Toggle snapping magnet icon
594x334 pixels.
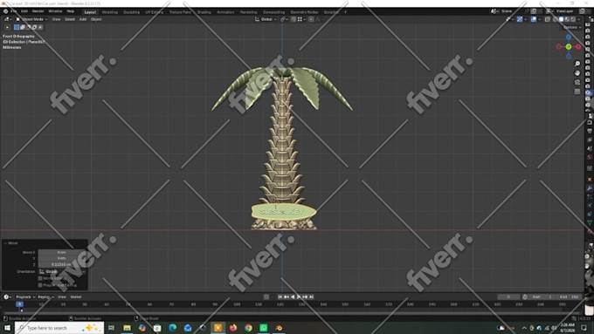point(294,19)
